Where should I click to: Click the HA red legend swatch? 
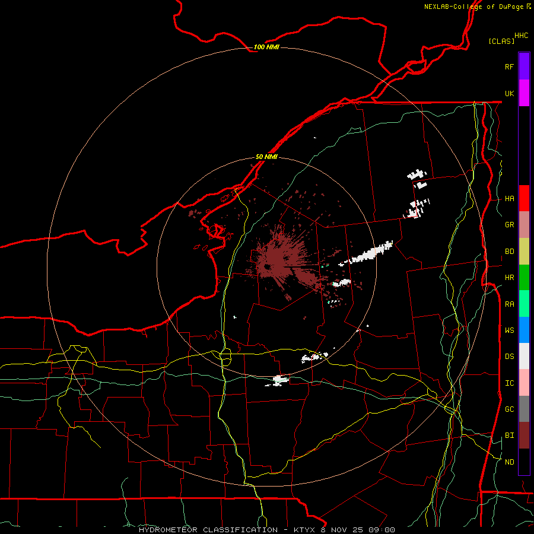pos(524,198)
